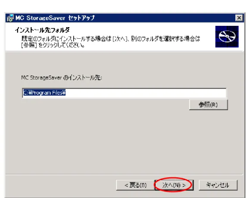The height and width of the screenshot is (198, 247).
Task: Click the instruction text starting with 既定のフォルダ
Action: coord(111,42)
